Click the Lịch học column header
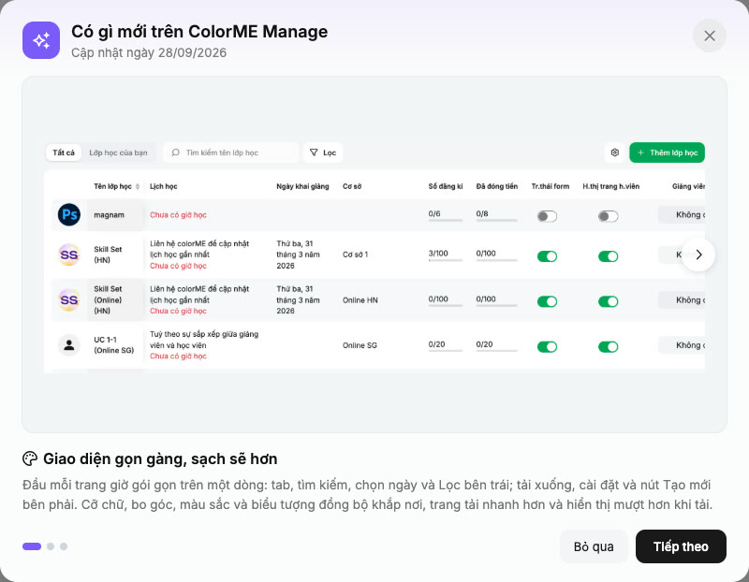Viewport: 749px width, 582px height. [x=163, y=186]
